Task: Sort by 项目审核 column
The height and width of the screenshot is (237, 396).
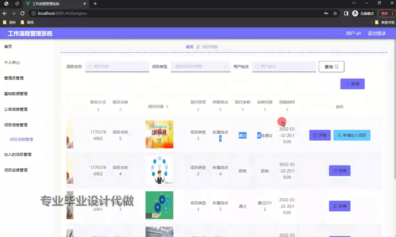Action: 243,109
